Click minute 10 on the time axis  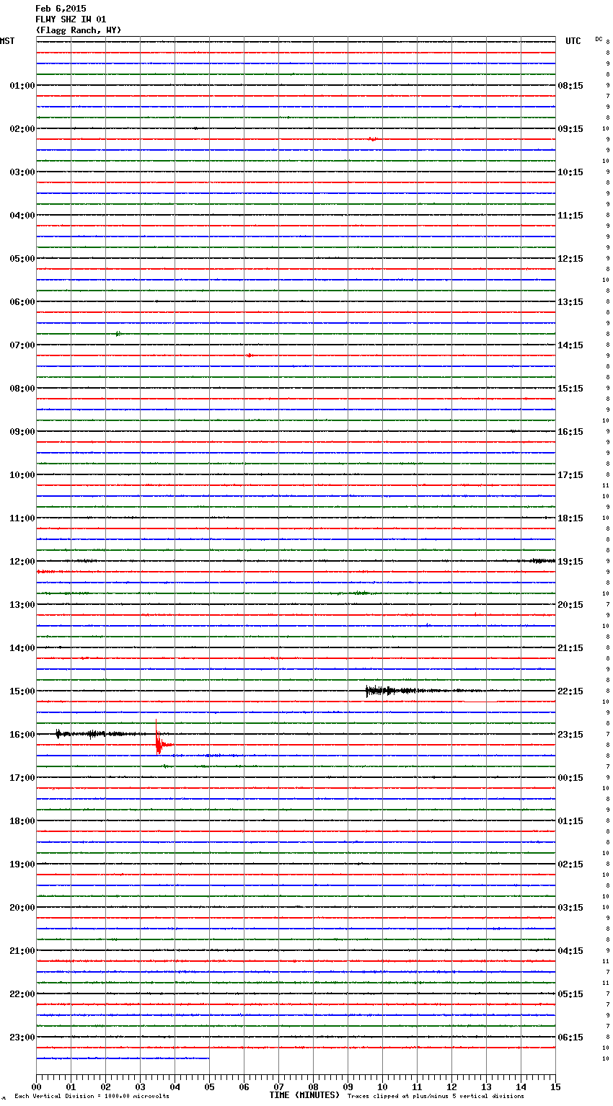[382, 1087]
